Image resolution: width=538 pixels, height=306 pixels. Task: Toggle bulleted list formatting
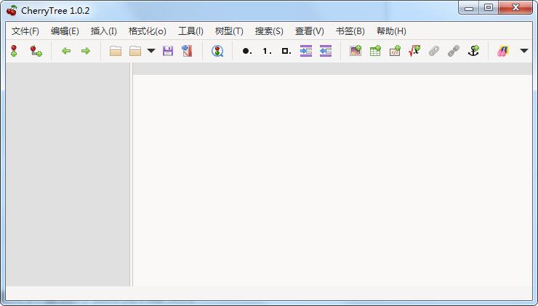[x=247, y=51]
